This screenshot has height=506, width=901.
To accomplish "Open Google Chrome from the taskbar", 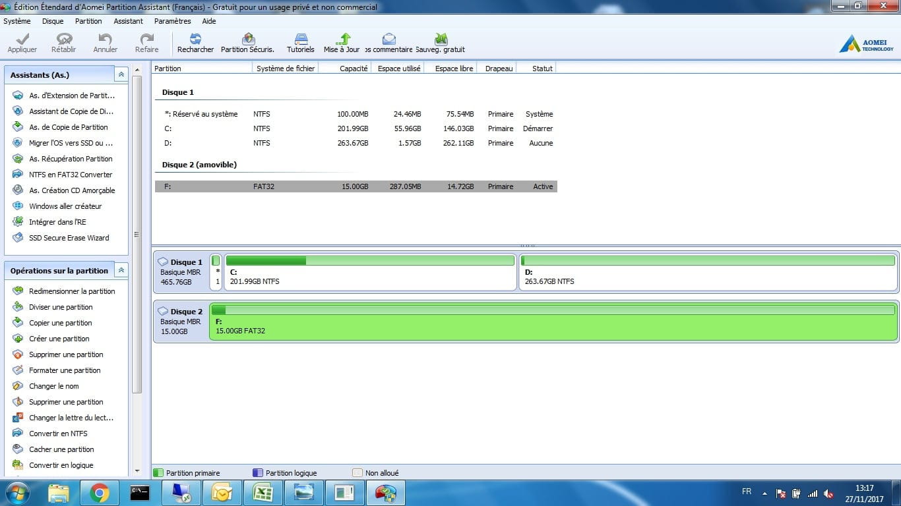I will tap(100, 492).
